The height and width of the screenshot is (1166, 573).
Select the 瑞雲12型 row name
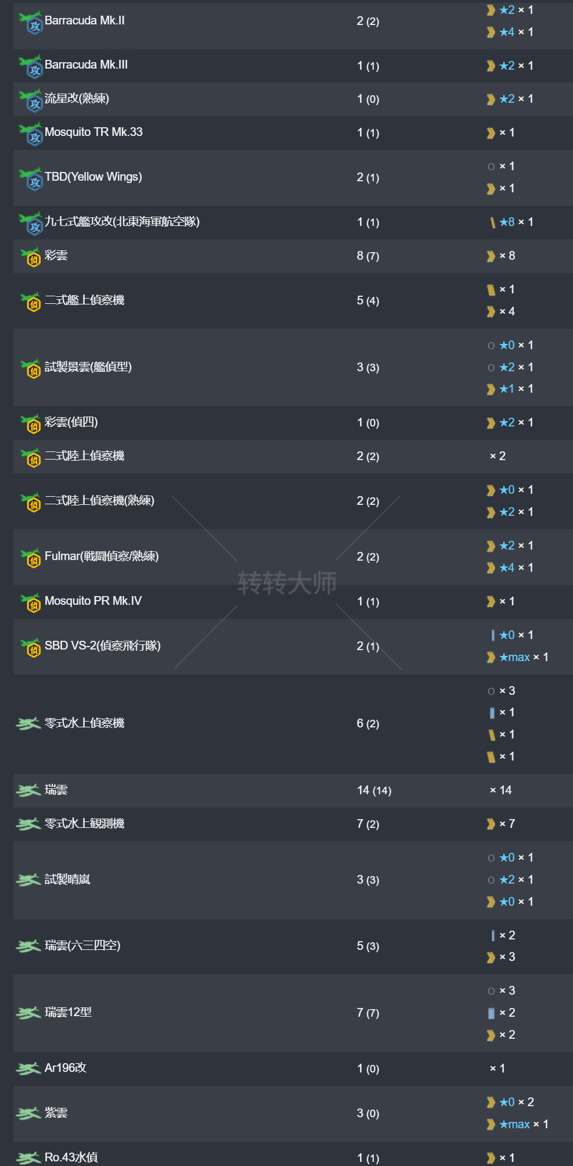point(68,1013)
